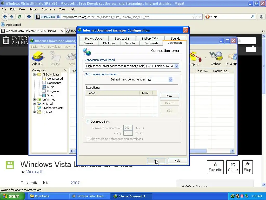The height and width of the screenshot is (200, 266).
Task: Open the browser Tools menu
Action: [x=62, y=9]
